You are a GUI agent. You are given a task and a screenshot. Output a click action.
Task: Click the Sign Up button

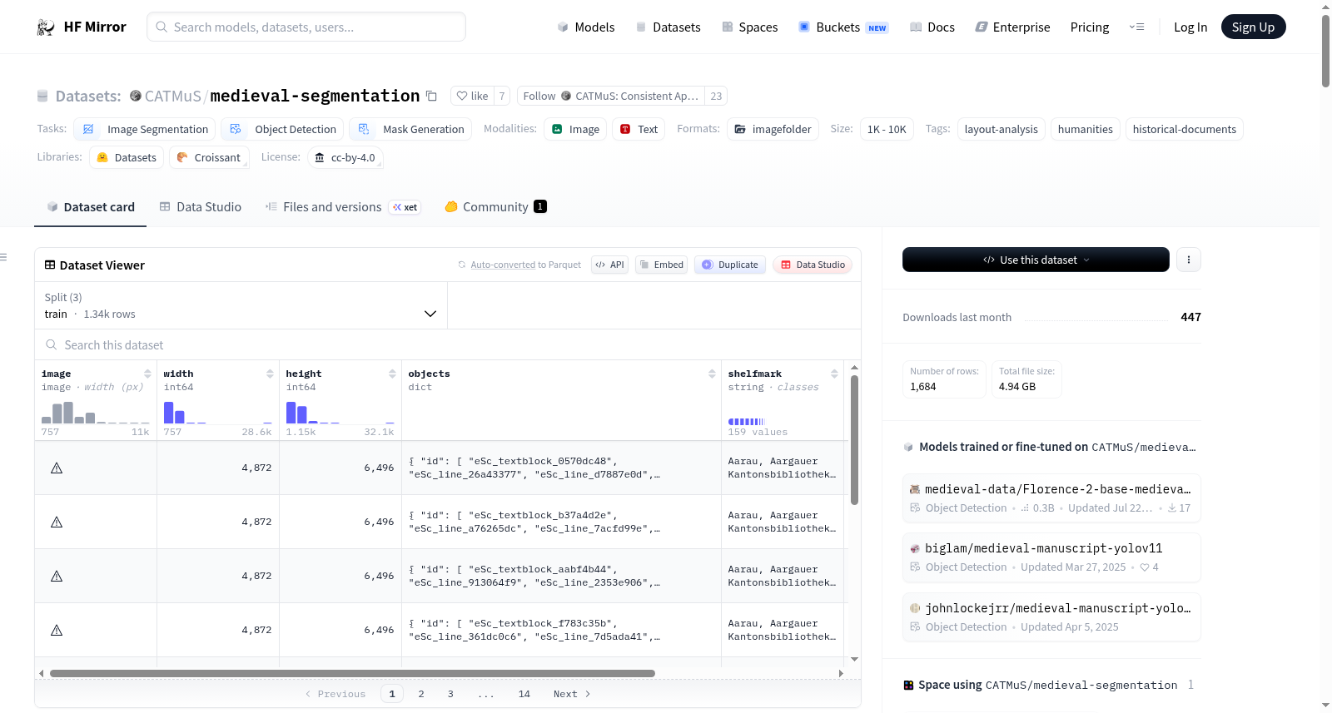pyautogui.click(x=1253, y=27)
